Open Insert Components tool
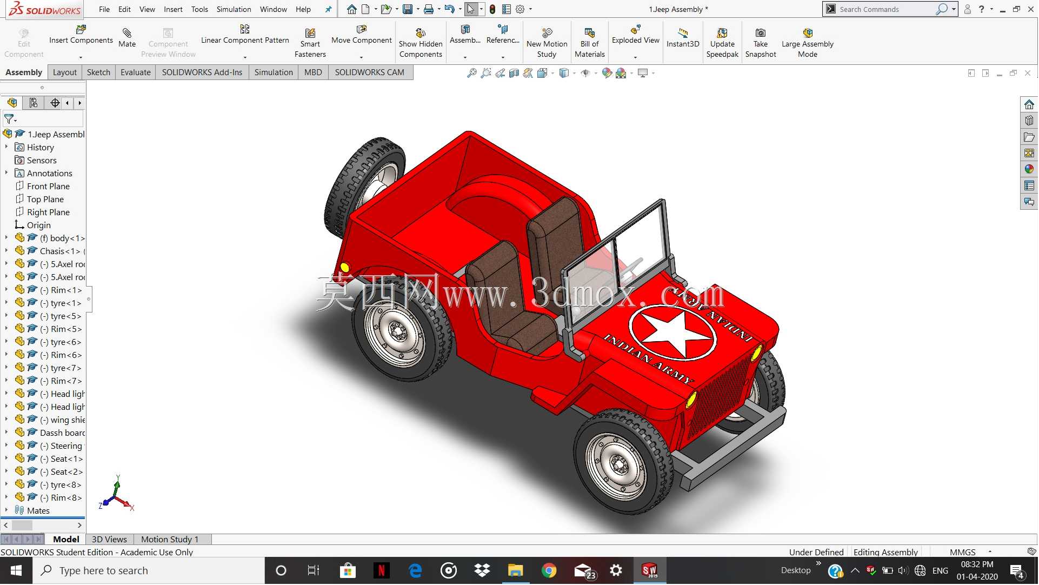Image resolution: width=1039 pixels, height=585 pixels. pyautogui.click(x=81, y=35)
